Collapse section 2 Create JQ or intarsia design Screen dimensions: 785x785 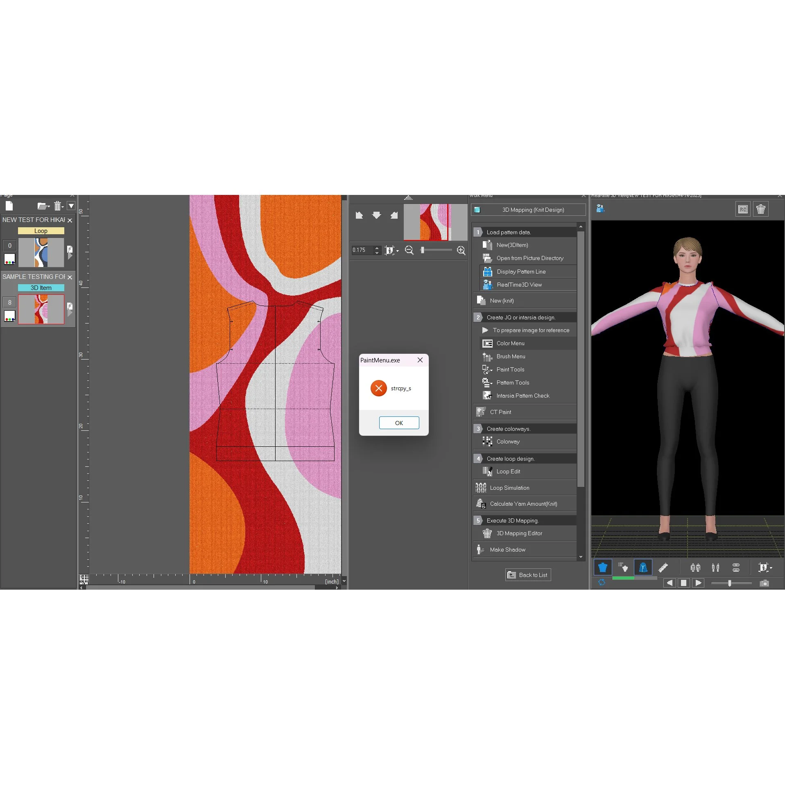[525, 317]
